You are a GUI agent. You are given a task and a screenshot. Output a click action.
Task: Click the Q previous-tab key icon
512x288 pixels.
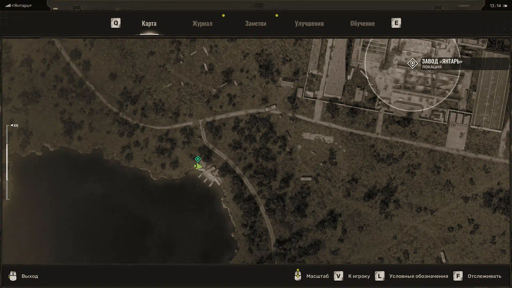[x=115, y=23]
